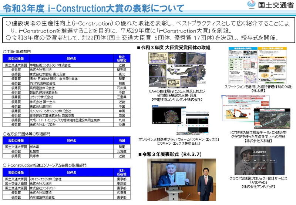This screenshot has width=296, height=205.
Task: Select the 朝日丸建設株式会社 cell
Action: [71, 93]
